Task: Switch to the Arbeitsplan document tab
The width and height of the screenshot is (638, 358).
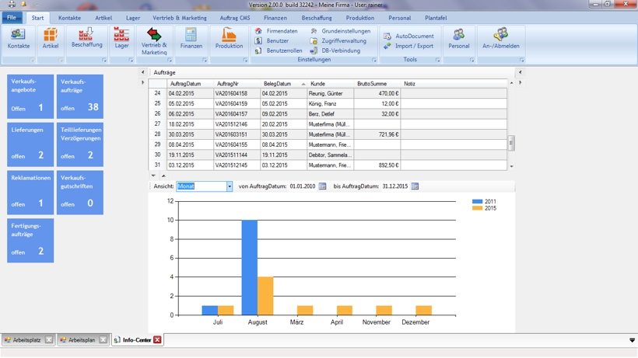Action: coord(82,339)
